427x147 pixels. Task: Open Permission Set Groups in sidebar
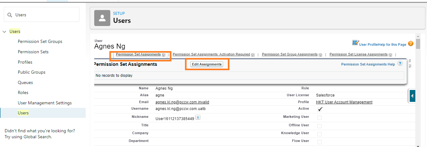point(40,41)
